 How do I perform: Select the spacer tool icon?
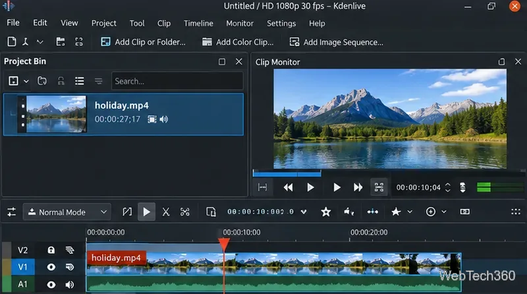coord(185,212)
